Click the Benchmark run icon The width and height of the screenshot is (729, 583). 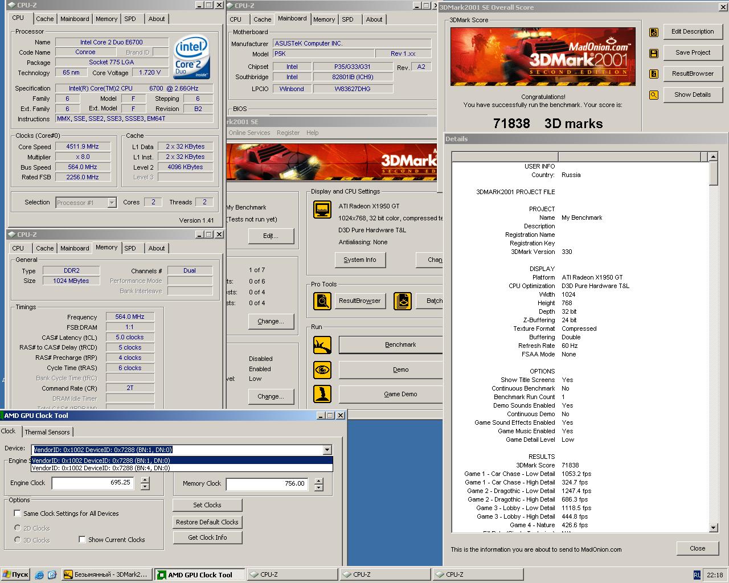(322, 345)
